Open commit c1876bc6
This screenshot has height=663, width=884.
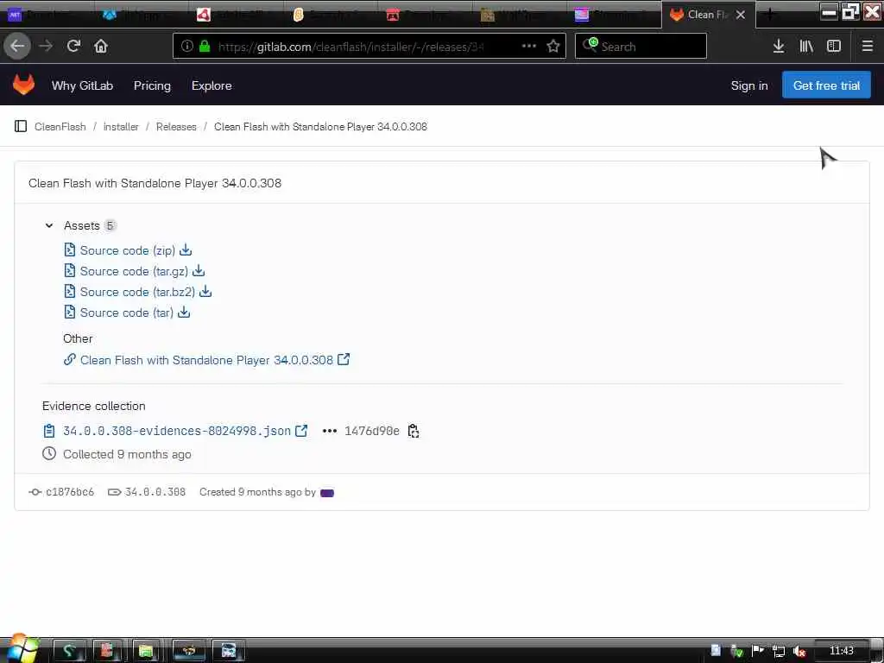click(70, 492)
